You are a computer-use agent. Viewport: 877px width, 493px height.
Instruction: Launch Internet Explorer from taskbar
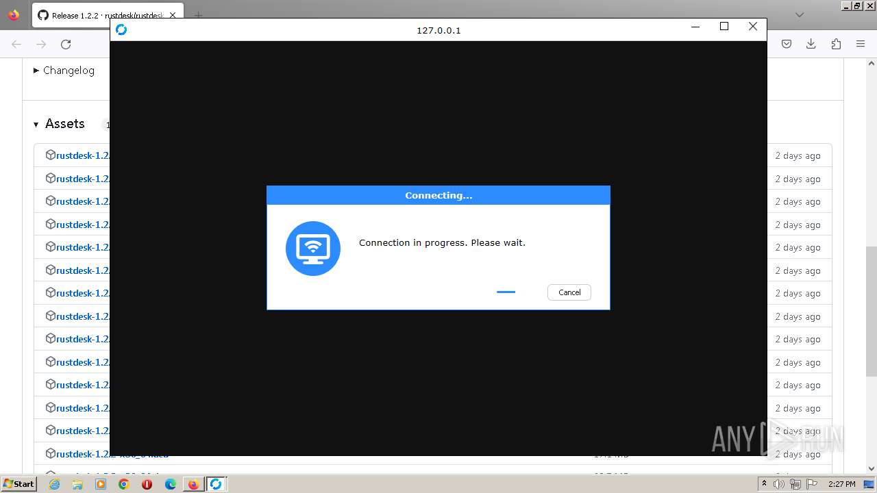54,484
